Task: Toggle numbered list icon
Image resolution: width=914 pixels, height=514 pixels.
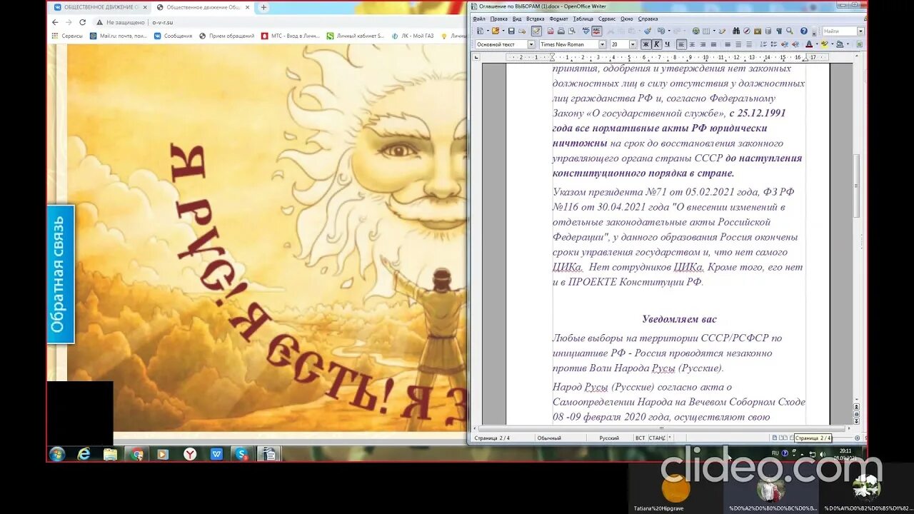Action: (763, 44)
